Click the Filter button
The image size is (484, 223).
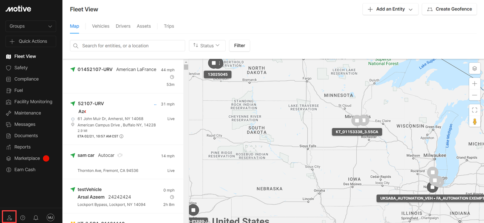240,46
